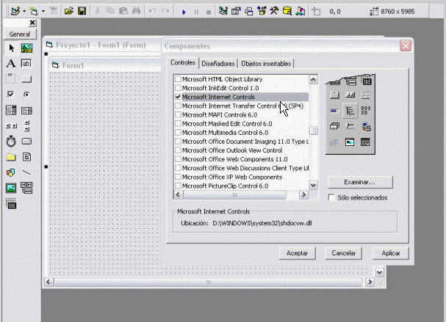Select the TextBox control (ab| icon)
Image resolution: width=446 pixels, height=322 pixels.
pyautogui.click(x=26, y=63)
